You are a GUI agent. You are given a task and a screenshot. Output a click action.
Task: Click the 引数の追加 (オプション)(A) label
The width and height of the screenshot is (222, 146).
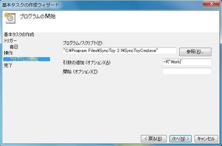[87, 62]
